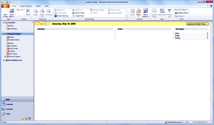The height and width of the screenshot is (125, 214).
Task: Switch to the Send / Receive tab
Action: [26, 6]
